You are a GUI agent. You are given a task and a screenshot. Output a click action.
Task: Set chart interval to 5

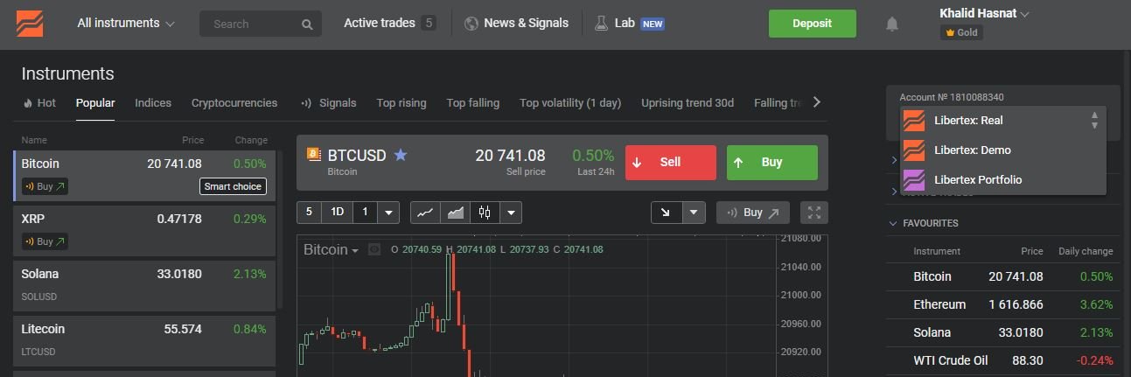point(310,213)
